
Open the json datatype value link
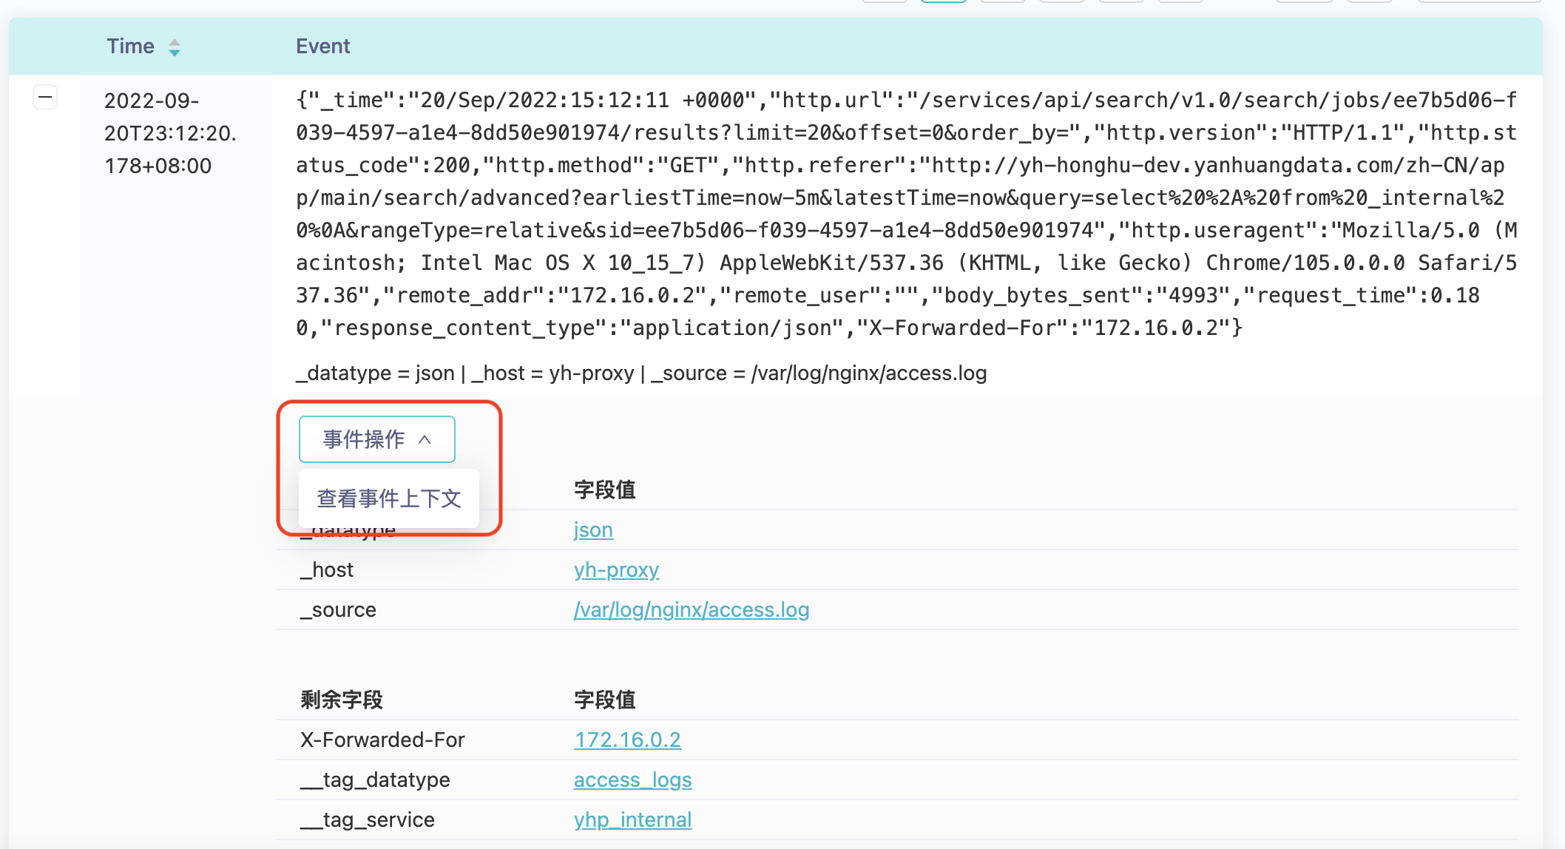[593, 530]
